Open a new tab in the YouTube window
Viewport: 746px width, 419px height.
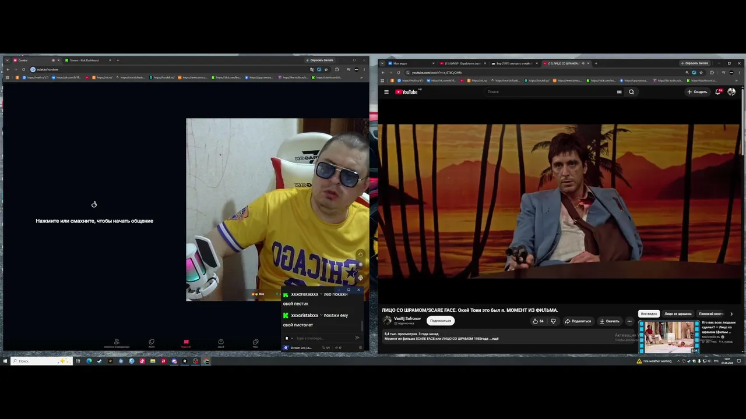tap(595, 63)
